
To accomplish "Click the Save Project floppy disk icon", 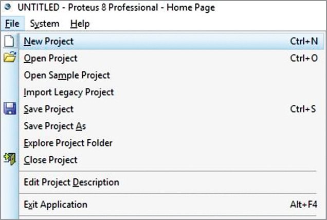I will (x=9, y=109).
